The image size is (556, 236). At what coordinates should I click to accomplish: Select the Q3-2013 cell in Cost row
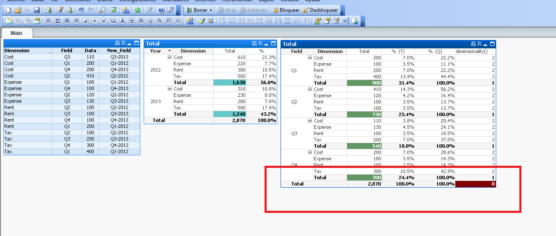(x=119, y=57)
